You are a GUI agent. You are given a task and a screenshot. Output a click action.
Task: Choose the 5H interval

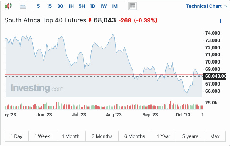point(82,6)
